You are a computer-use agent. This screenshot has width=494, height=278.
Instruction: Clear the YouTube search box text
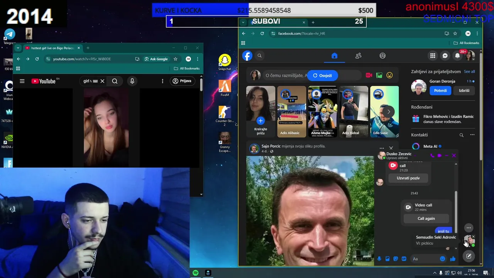click(x=102, y=81)
